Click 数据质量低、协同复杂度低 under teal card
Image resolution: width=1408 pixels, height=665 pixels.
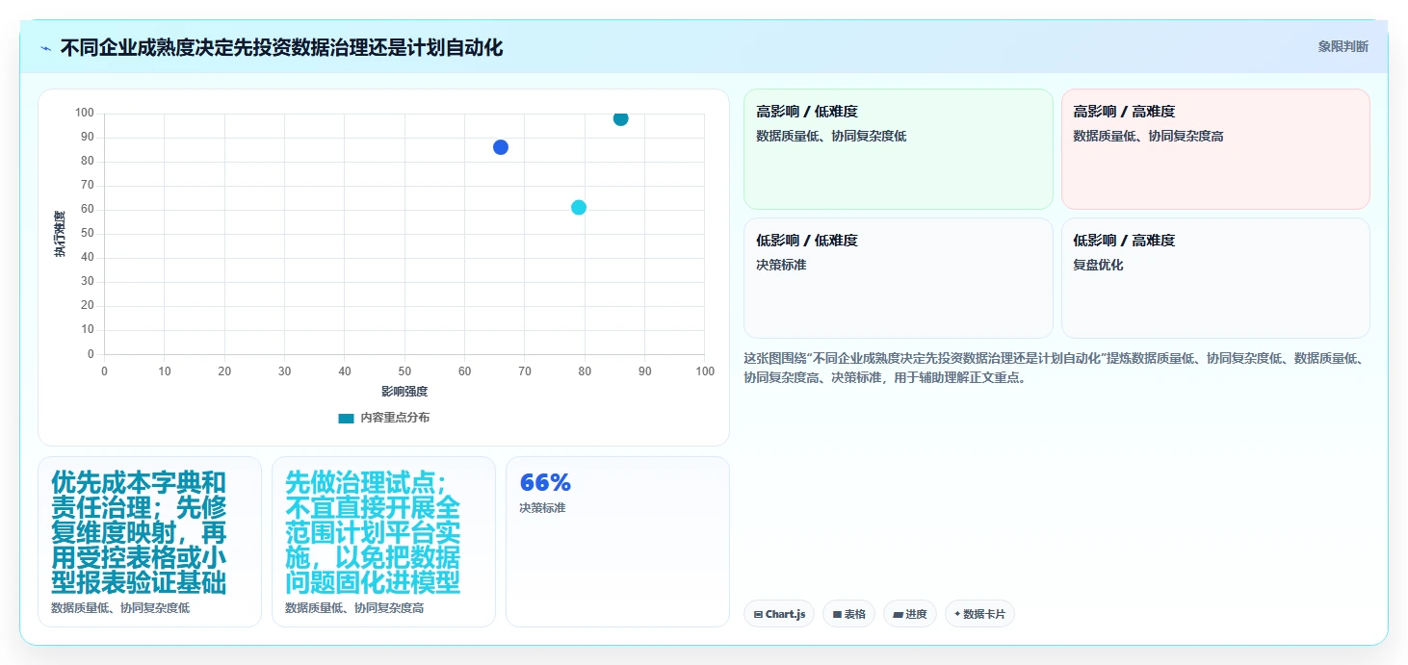click(x=120, y=608)
